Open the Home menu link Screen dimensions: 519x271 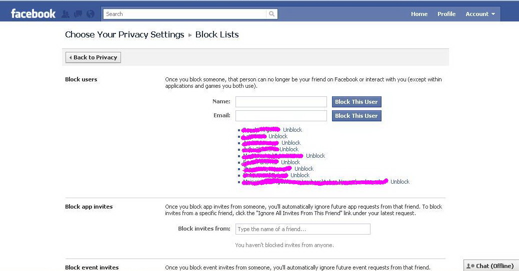[x=419, y=14]
